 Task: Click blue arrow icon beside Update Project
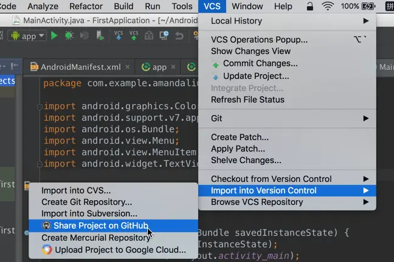click(216, 77)
